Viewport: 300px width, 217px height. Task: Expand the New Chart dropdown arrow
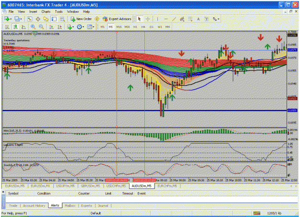(x=11, y=19)
